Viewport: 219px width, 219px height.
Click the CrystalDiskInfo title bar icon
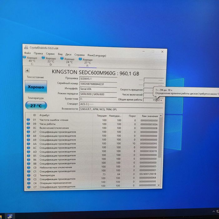coord(26,47)
